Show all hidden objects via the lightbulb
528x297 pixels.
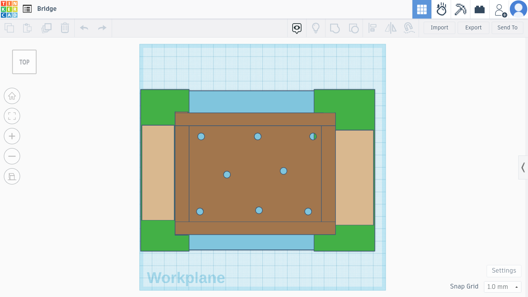pyautogui.click(x=316, y=28)
